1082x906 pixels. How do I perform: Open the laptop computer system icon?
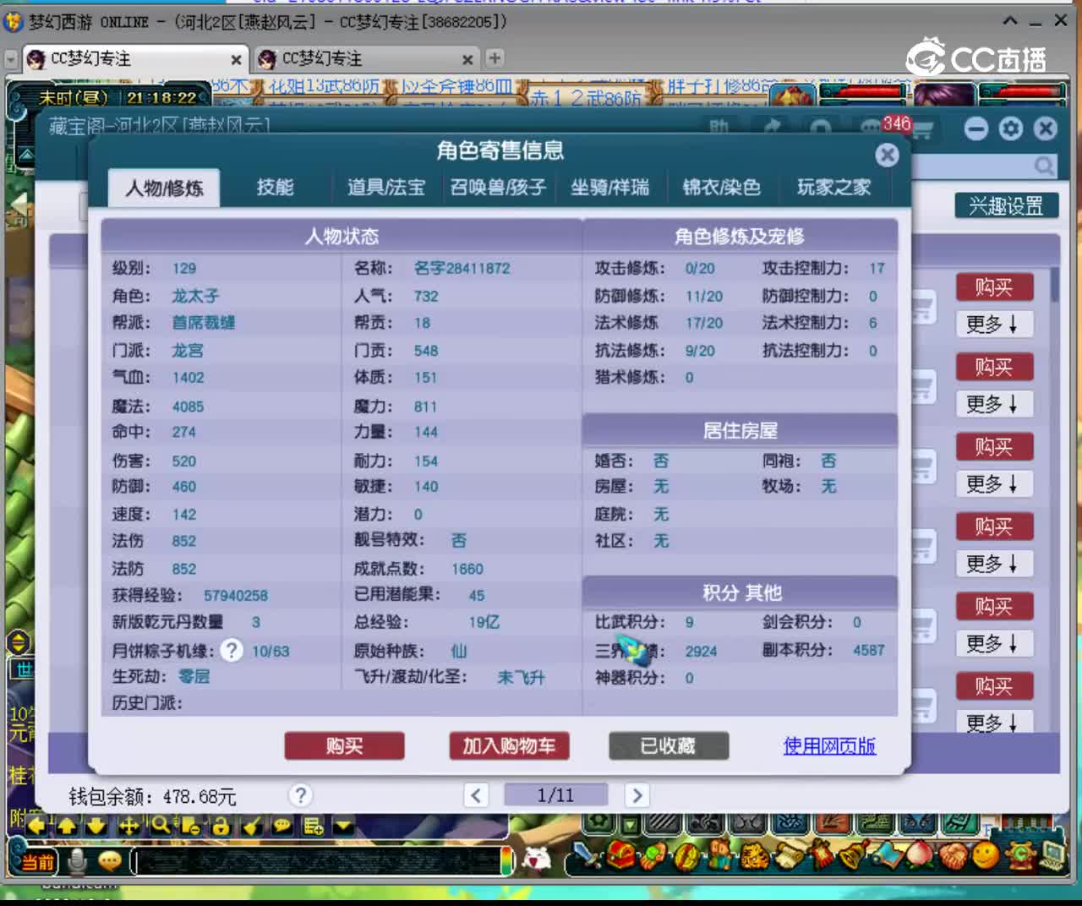1052,855
